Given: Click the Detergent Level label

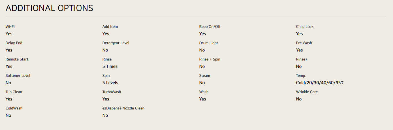Looking at the screenshot, I should [116, 43].
